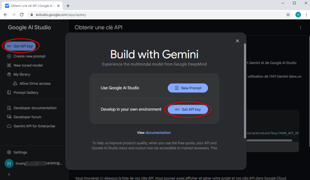Click the browser Back arrow
This screenshot has height=180, width=310.
coord(5,15)
